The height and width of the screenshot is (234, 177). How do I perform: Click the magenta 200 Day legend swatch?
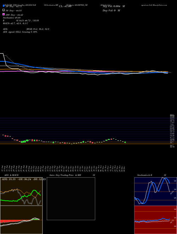4,14
